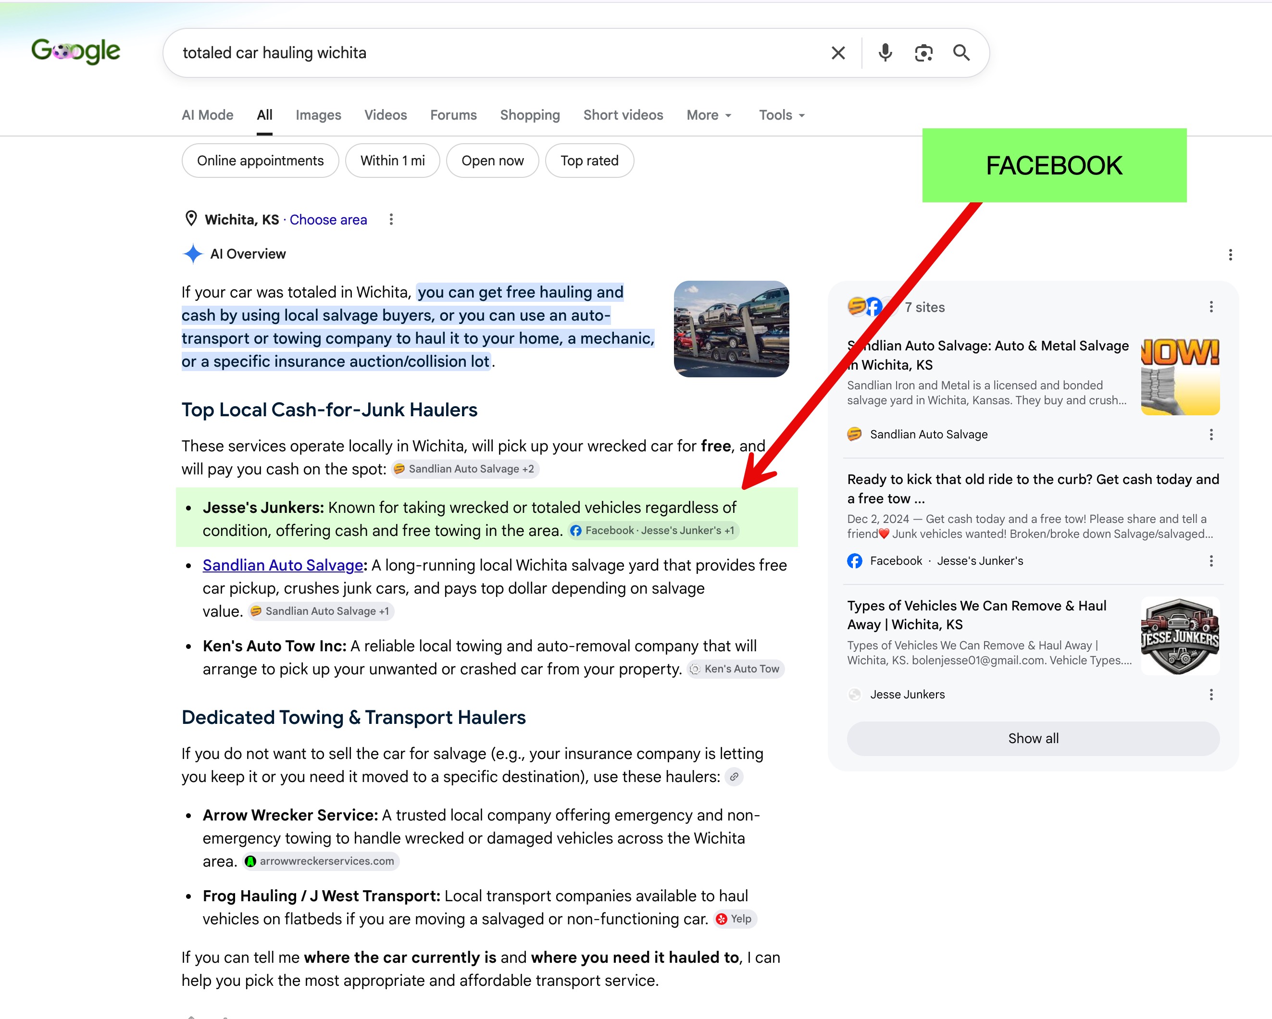1272x1019 pixels.
Task: Click the 'Top Local Cash-for-Junk Haulers' heading
Action: [x=329, y=410]
